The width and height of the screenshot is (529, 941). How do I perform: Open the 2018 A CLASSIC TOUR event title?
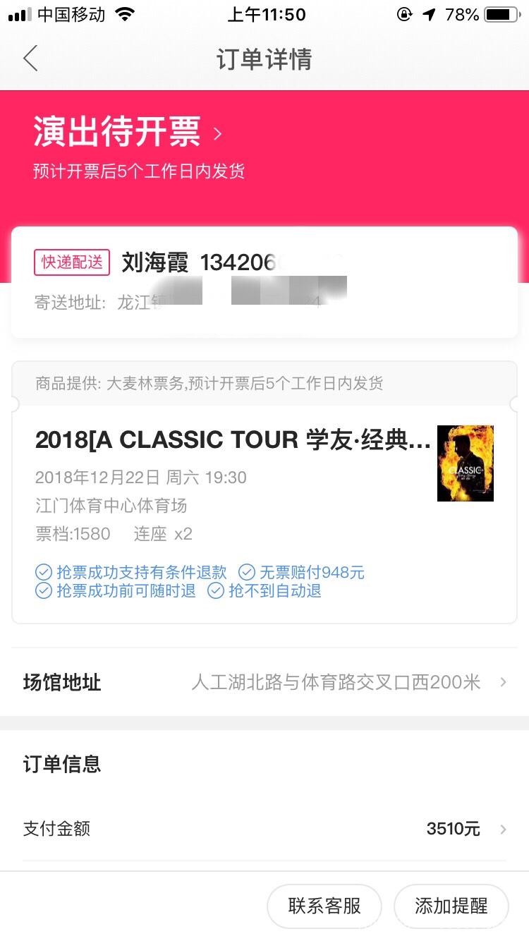(x=233, y=439)
